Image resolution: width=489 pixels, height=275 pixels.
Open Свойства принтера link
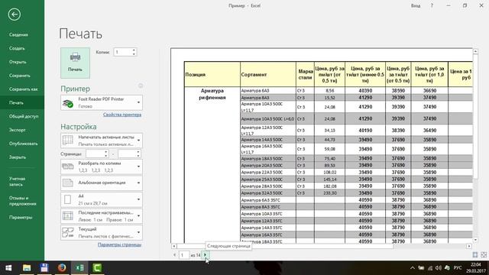click(122, 115)
